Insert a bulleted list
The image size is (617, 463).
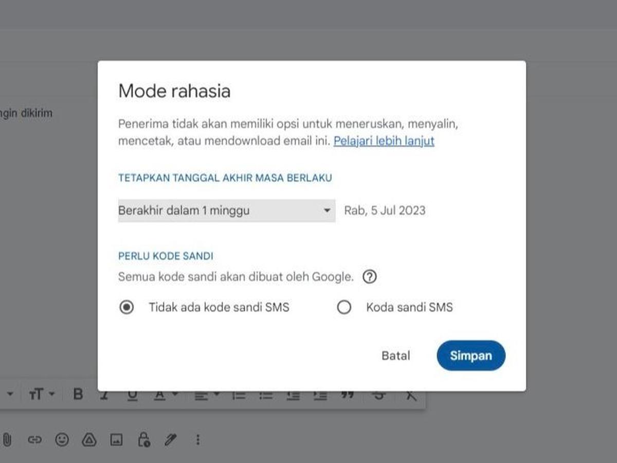coord(266,395)
